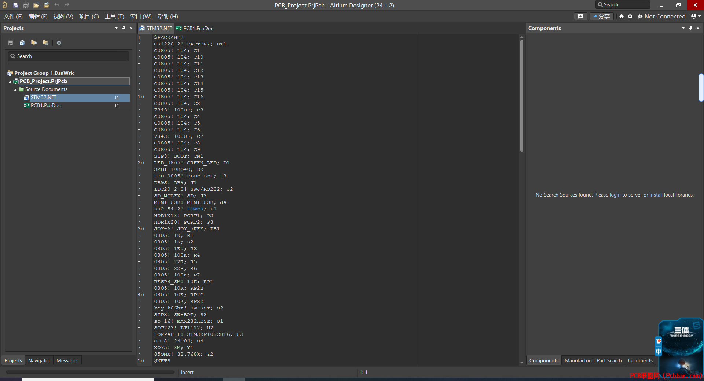Open the 视图 (V) menu

[63, 17]
